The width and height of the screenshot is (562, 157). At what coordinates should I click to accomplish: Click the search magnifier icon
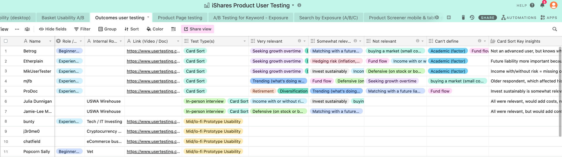click(x=554, y=29)
